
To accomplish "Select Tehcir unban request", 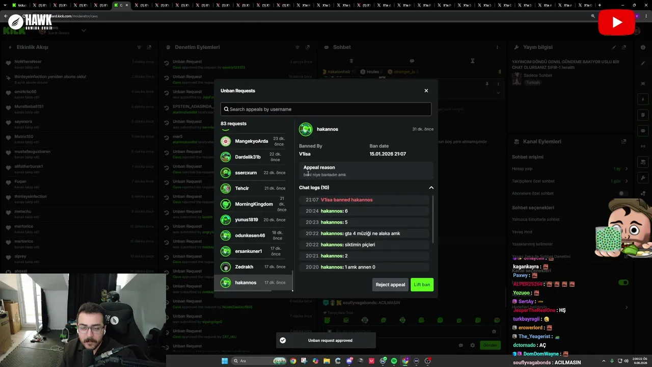I will coord(253,189).
